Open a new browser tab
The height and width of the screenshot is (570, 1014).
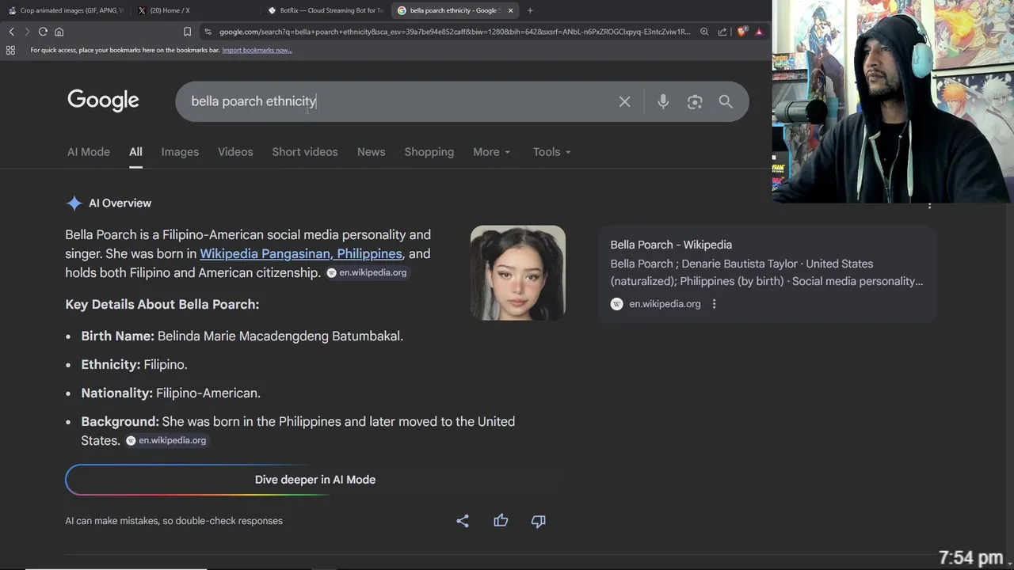click(530, 10)
